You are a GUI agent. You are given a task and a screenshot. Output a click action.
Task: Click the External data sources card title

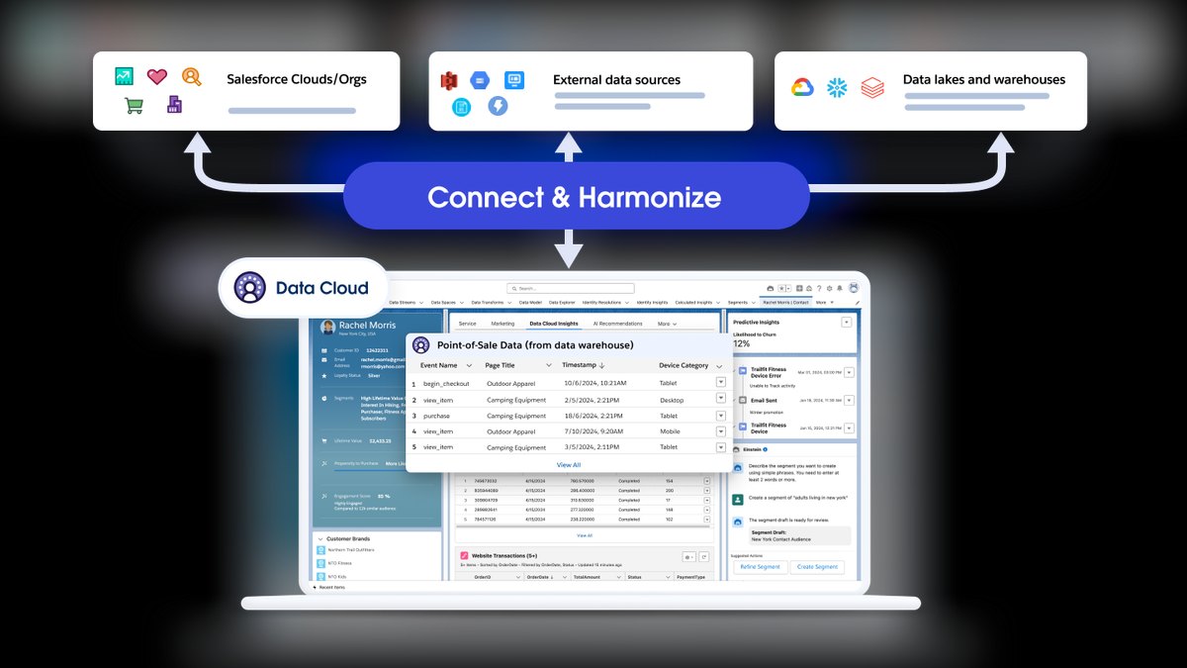pos(616,79)
